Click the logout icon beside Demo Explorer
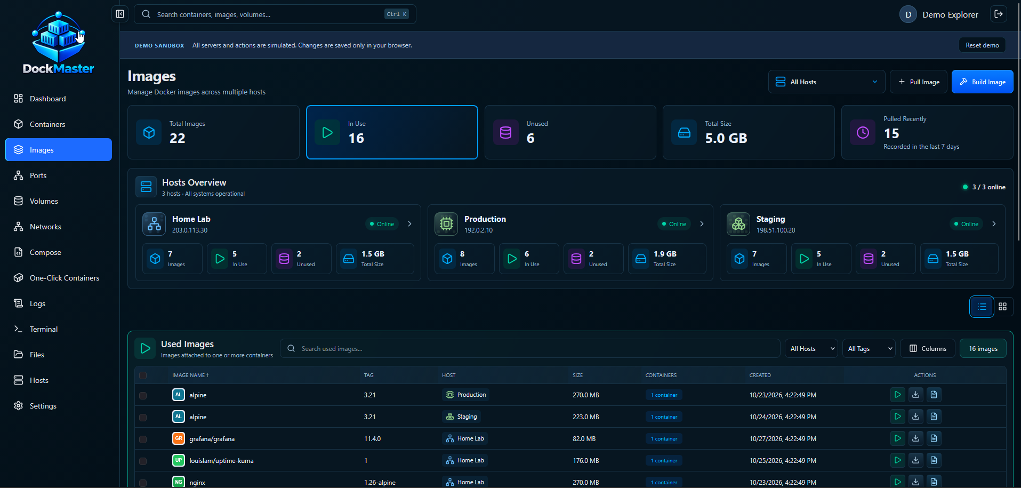 (999, 14)
